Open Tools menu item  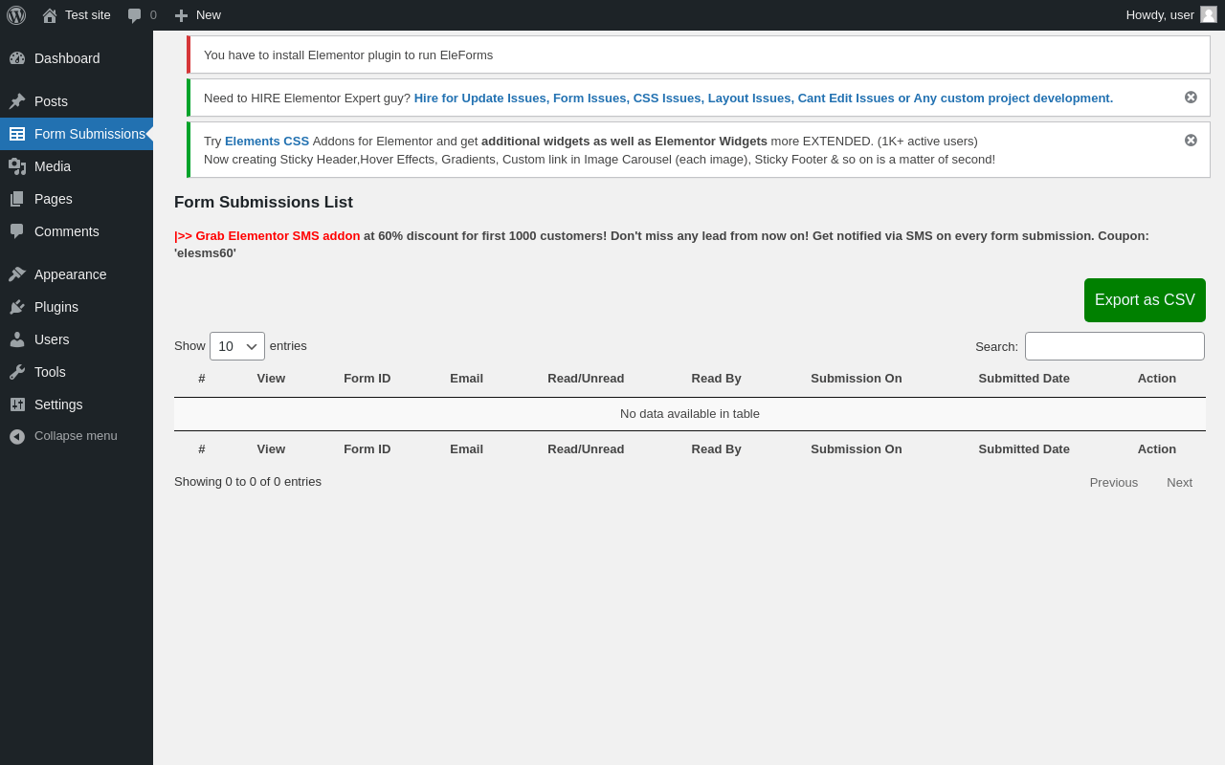coord(77,372)
